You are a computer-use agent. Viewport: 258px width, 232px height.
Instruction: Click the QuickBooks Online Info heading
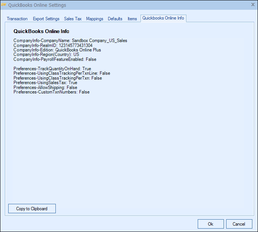tap(41, 32)
